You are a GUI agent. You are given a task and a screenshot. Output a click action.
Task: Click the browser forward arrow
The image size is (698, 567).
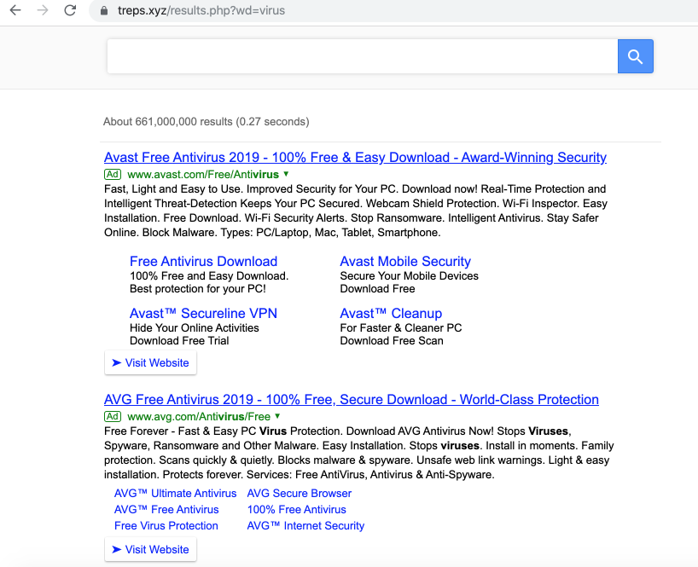tap(43, 11)
